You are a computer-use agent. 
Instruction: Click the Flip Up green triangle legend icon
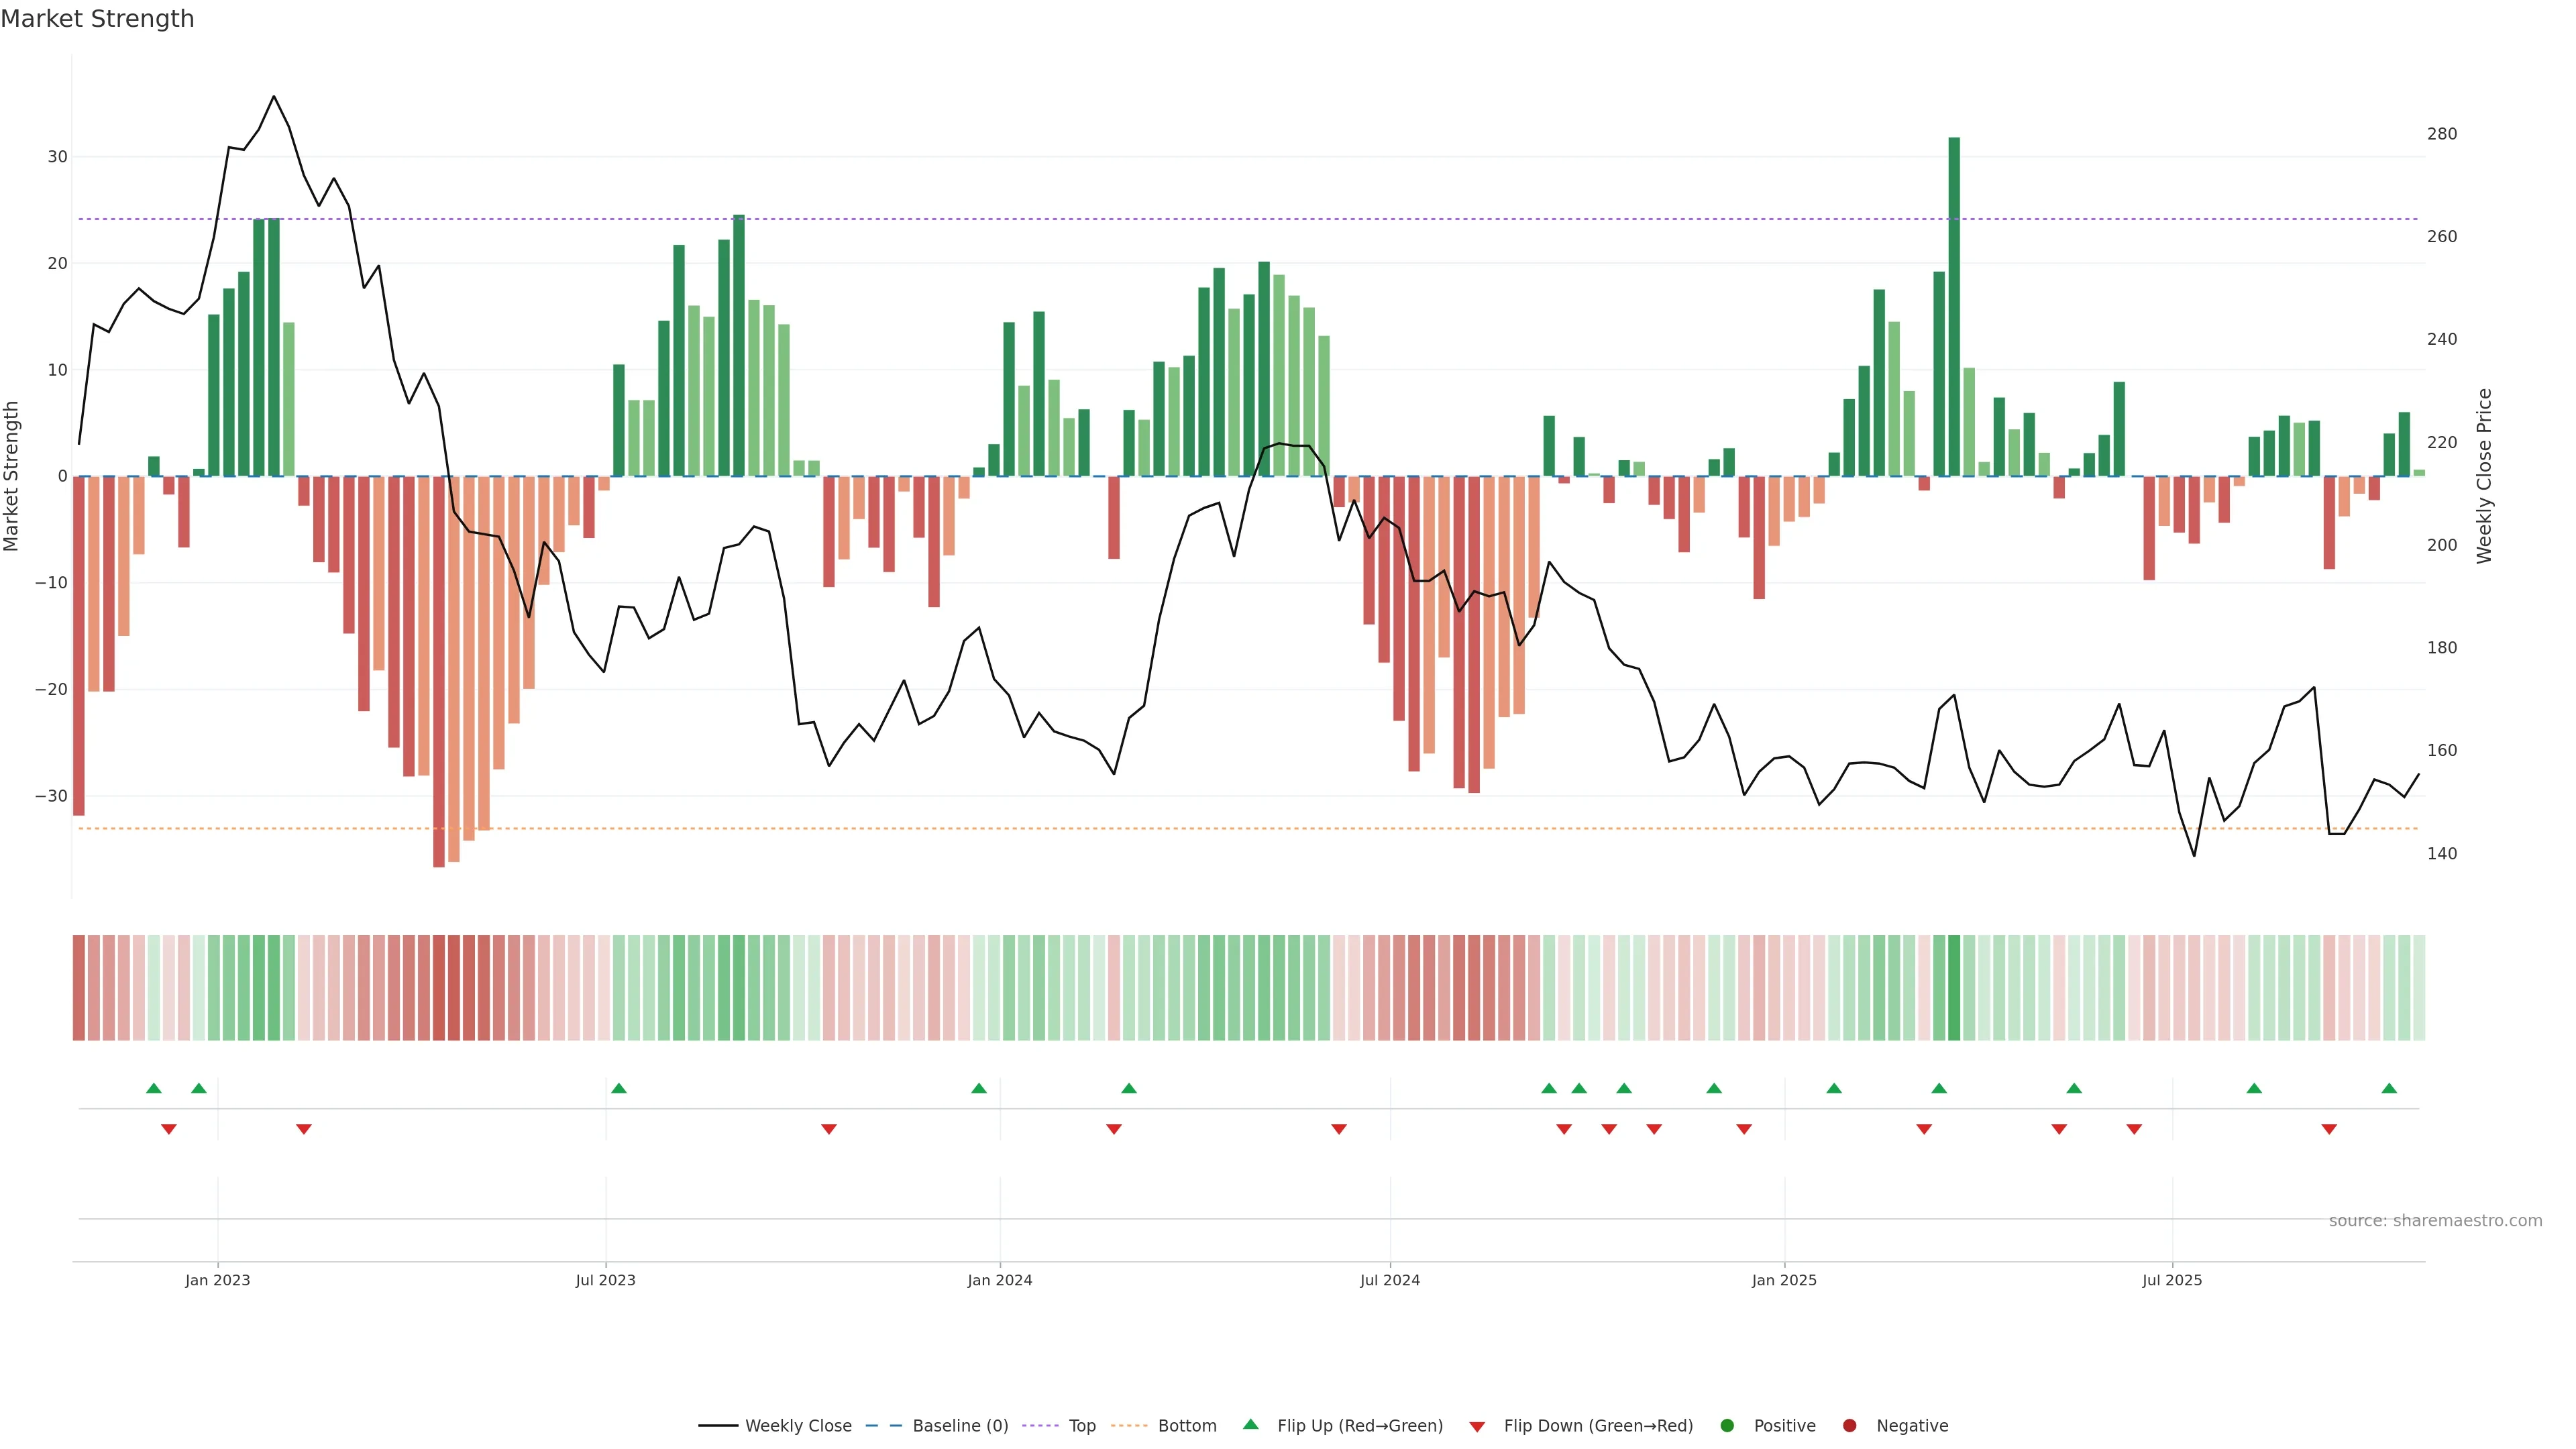(x=1250, y=1425)
